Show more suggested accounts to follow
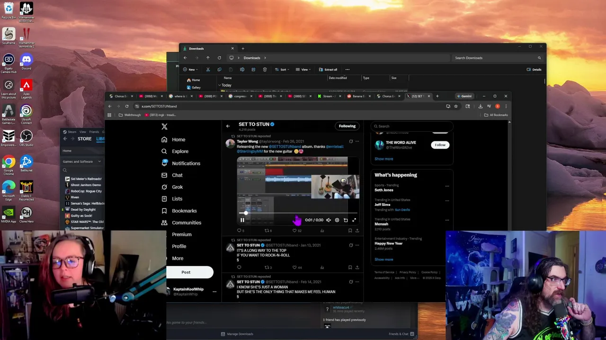606x340 pixels. point(383,159)
